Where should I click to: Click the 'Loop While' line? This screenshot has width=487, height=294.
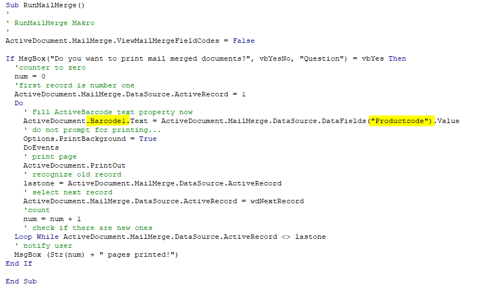click(170, 237)
